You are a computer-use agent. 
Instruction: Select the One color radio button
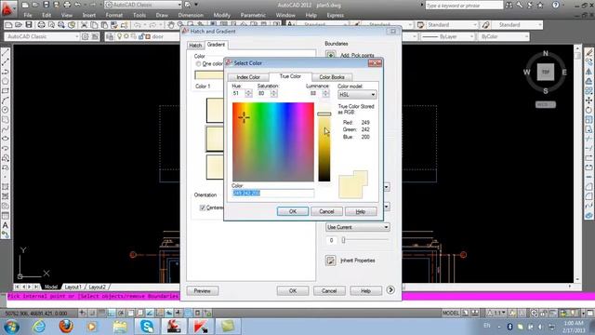[198, 64]
